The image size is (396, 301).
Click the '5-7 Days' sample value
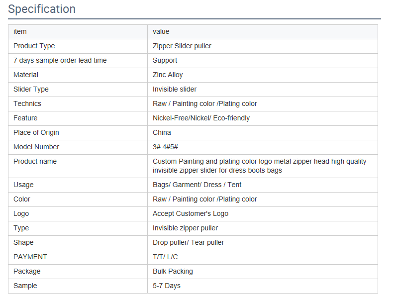point(166,286)
